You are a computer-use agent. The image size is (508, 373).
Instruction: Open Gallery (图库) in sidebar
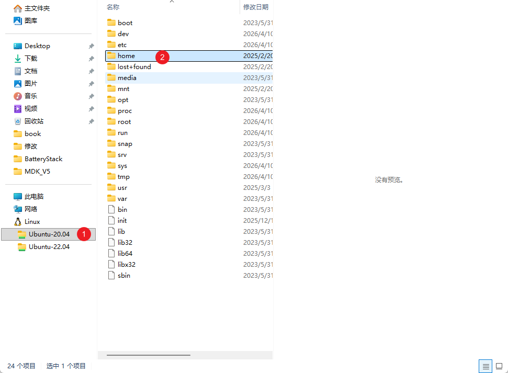tap(25, 21)
